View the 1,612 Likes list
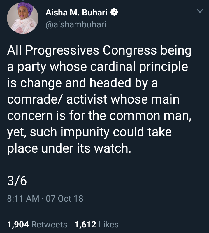 pyautogui.click(x=96, y=224)
